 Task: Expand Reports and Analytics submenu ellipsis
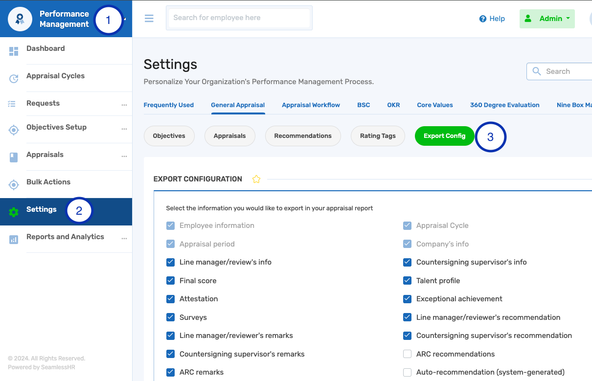tap(124, 239)
